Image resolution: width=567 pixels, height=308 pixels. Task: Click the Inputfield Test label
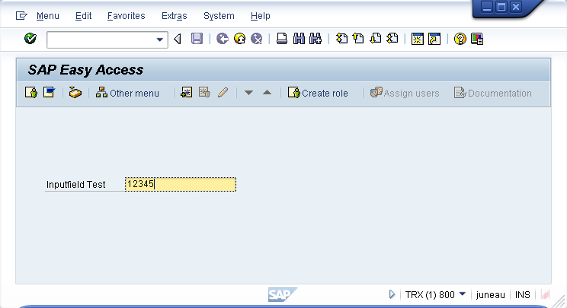tap(76, 185)
